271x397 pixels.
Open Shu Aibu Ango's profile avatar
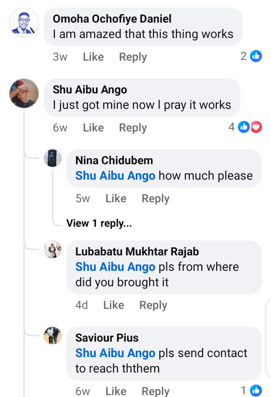(x=24, y=93)
